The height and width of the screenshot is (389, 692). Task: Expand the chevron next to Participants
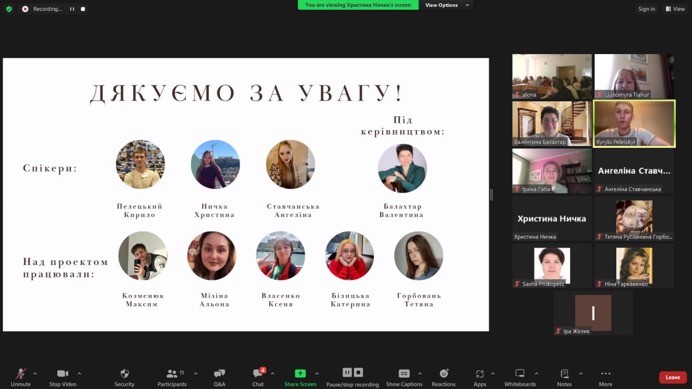[x=196, y=373]
